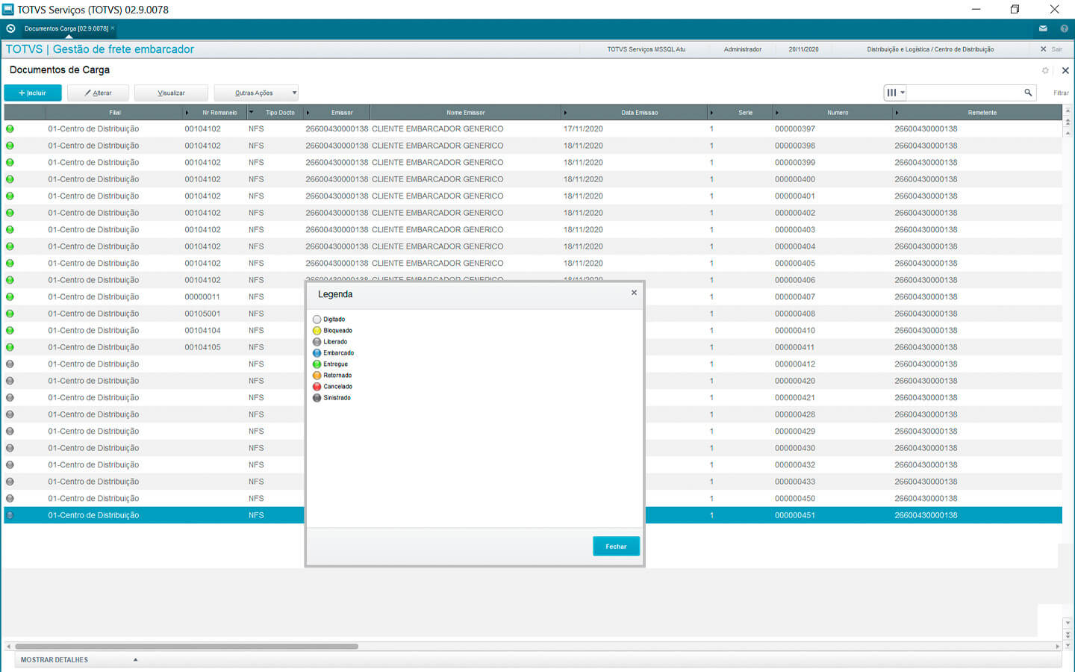Image resolution: width=1075 pixels, height=672 pixels.
Task: Open the settings gear beside Documentos de Carga
Action: [x=1045, y=70]
